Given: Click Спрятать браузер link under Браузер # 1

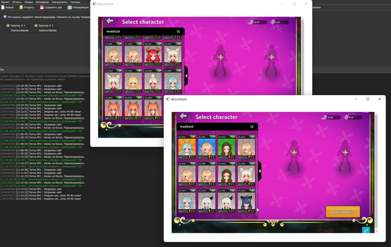Looking at the screenshot, I should click(20, 30).
